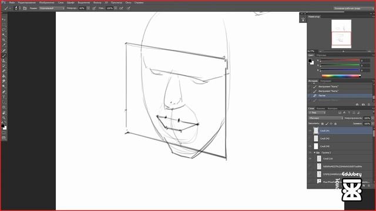Zoom in with Navigator large mountain icon
This screenshot has width=376, height=211.
tap(370, 51)
